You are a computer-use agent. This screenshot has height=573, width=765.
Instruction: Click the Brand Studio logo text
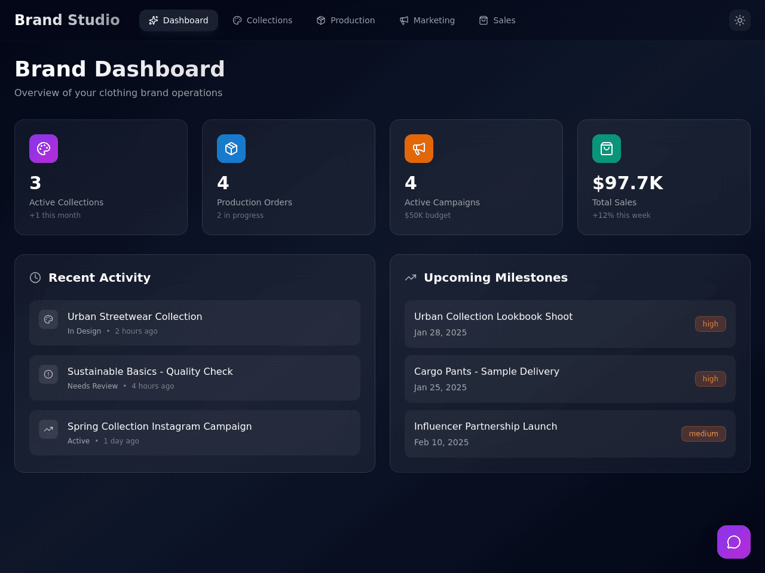pyautogui.click(x=67, y=20)
